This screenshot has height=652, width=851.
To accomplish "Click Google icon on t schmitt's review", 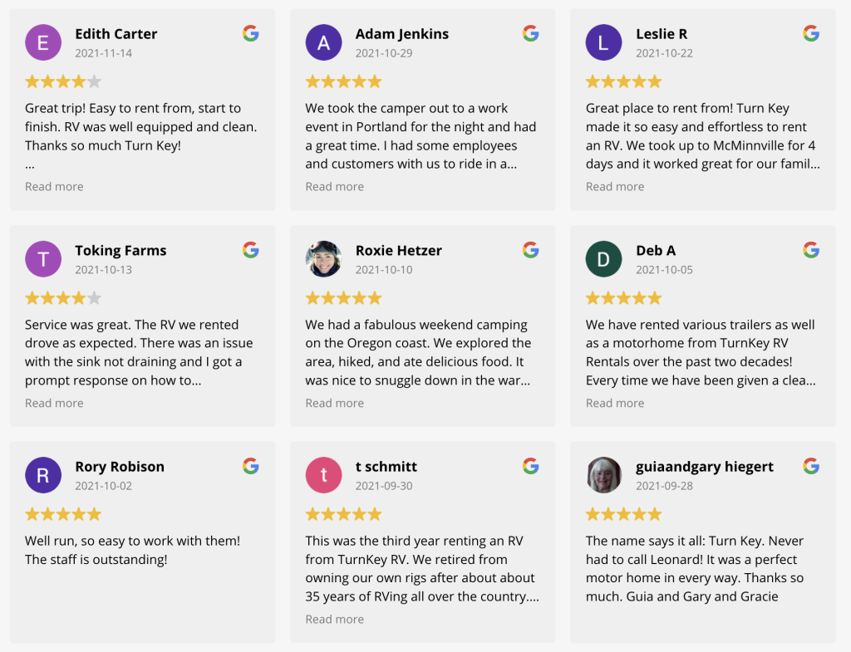I will tap(531, 466).
